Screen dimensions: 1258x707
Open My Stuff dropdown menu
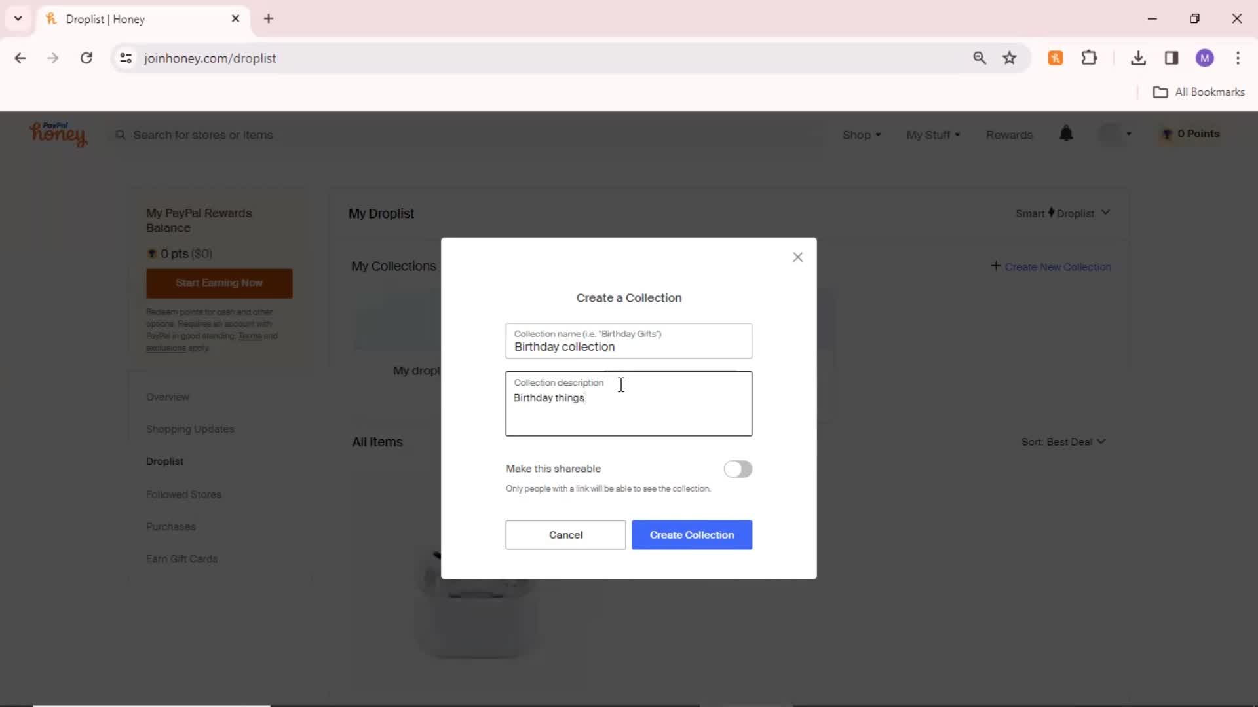pos(932,135)
